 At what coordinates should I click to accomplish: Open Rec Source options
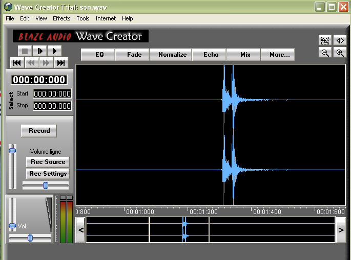tap(48, 162)
